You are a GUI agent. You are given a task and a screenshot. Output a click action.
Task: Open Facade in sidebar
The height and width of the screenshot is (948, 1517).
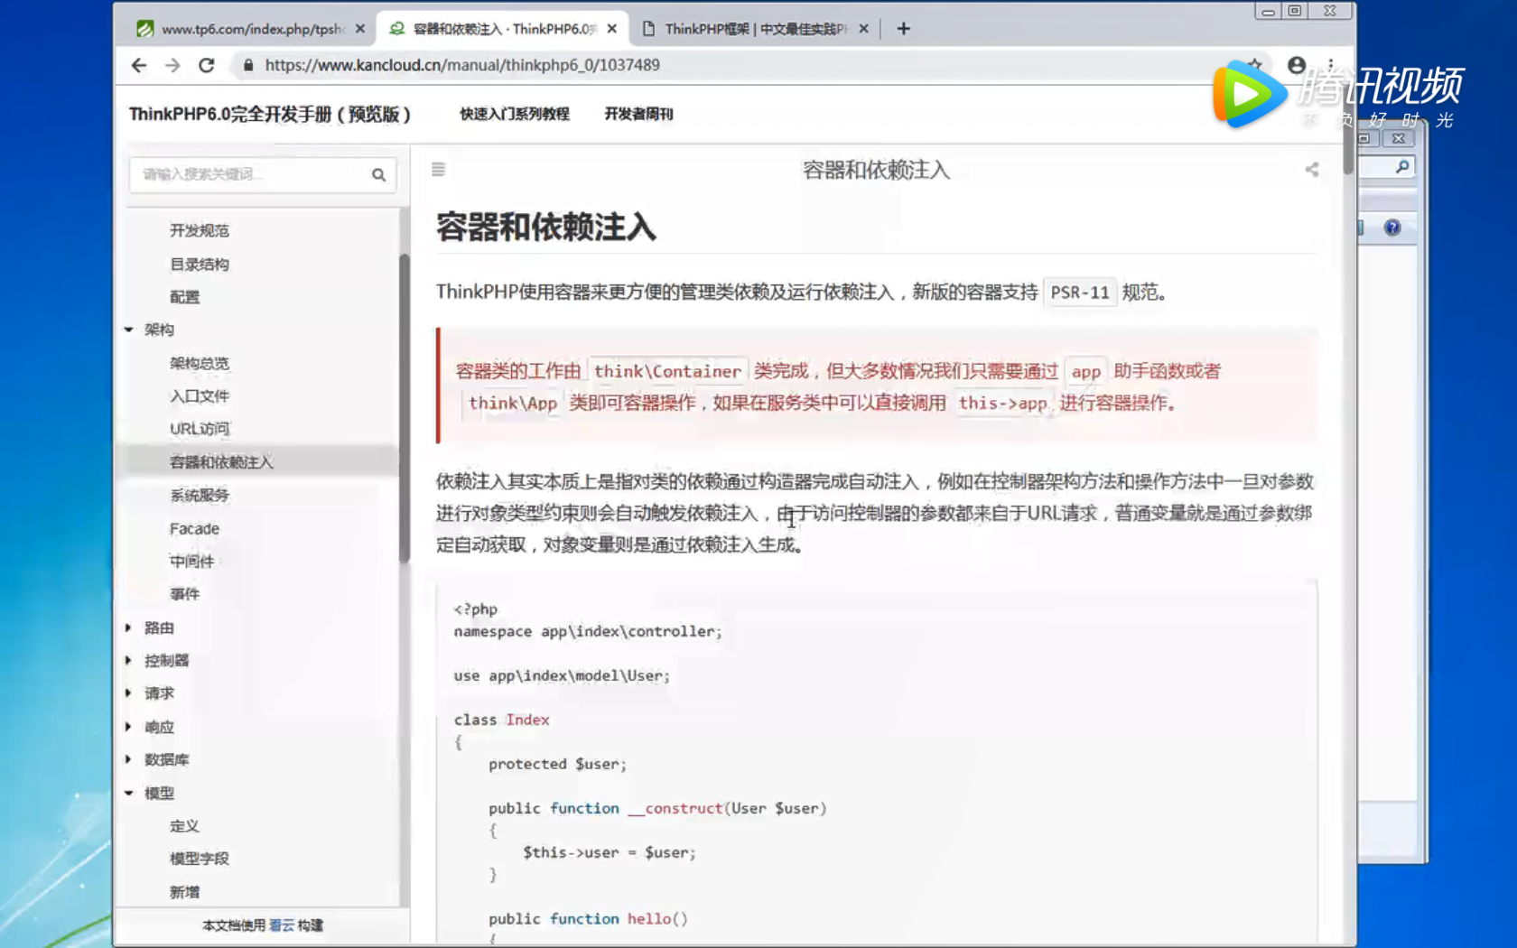[x=194, y=528]
